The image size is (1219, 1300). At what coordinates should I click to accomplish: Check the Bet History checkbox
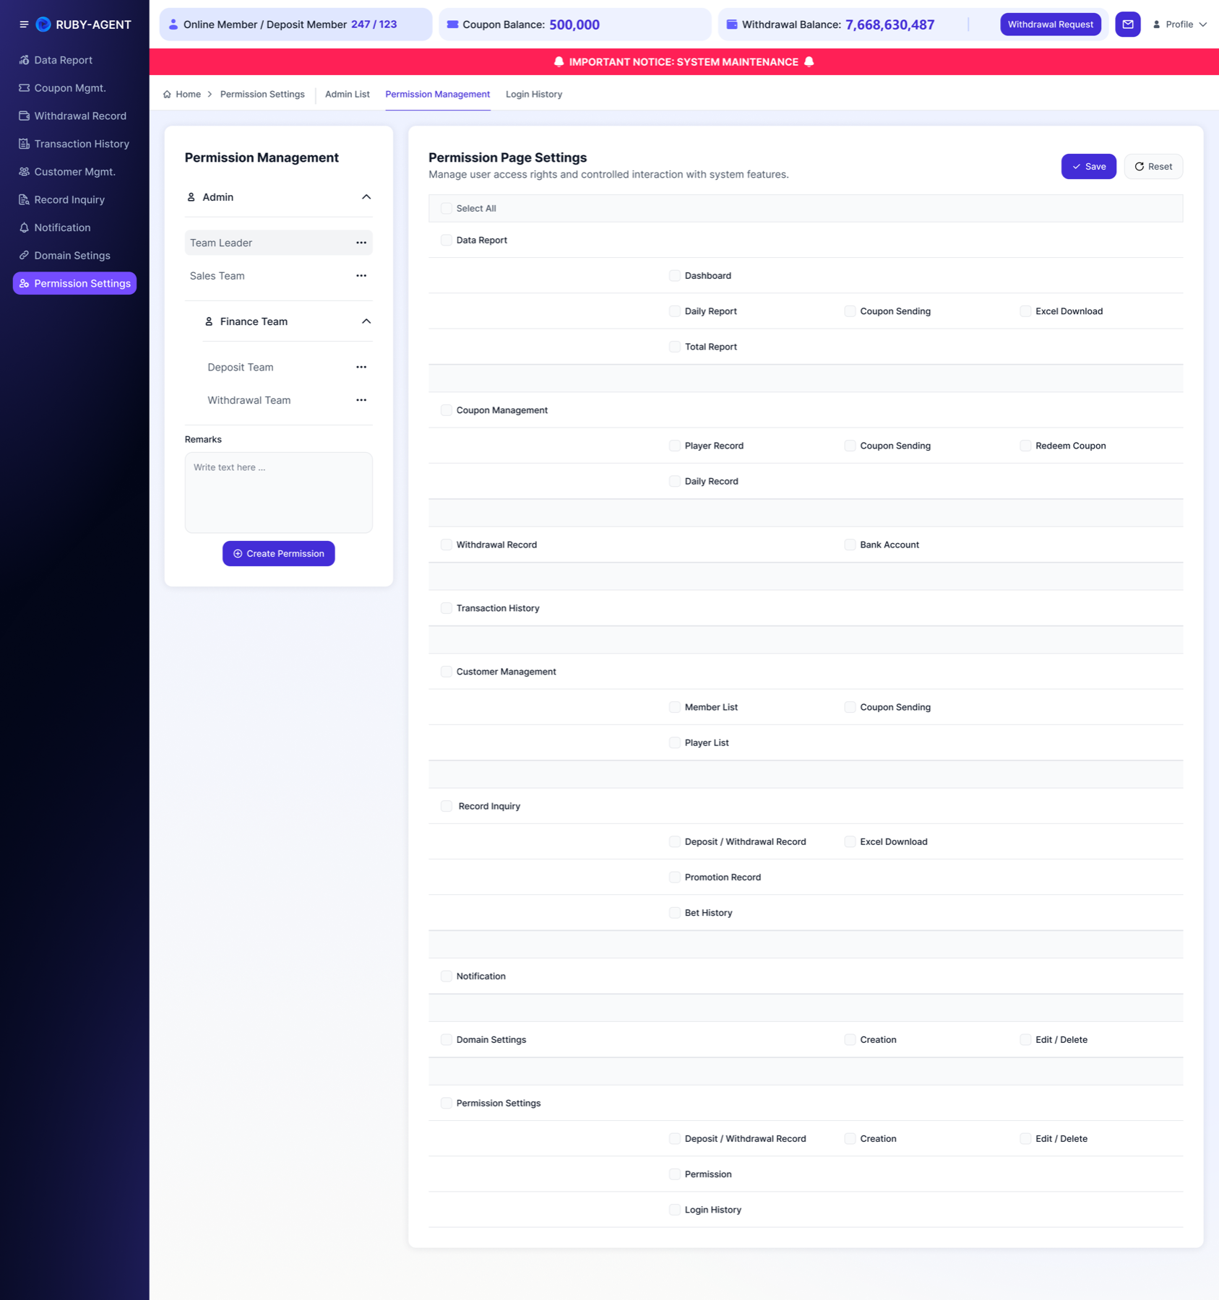tap(675, 913)
